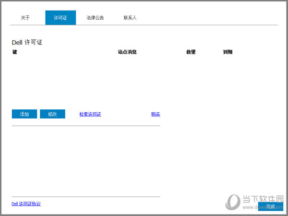Follow the 购买 link
The image size is (288, 216).
(156, 114)
